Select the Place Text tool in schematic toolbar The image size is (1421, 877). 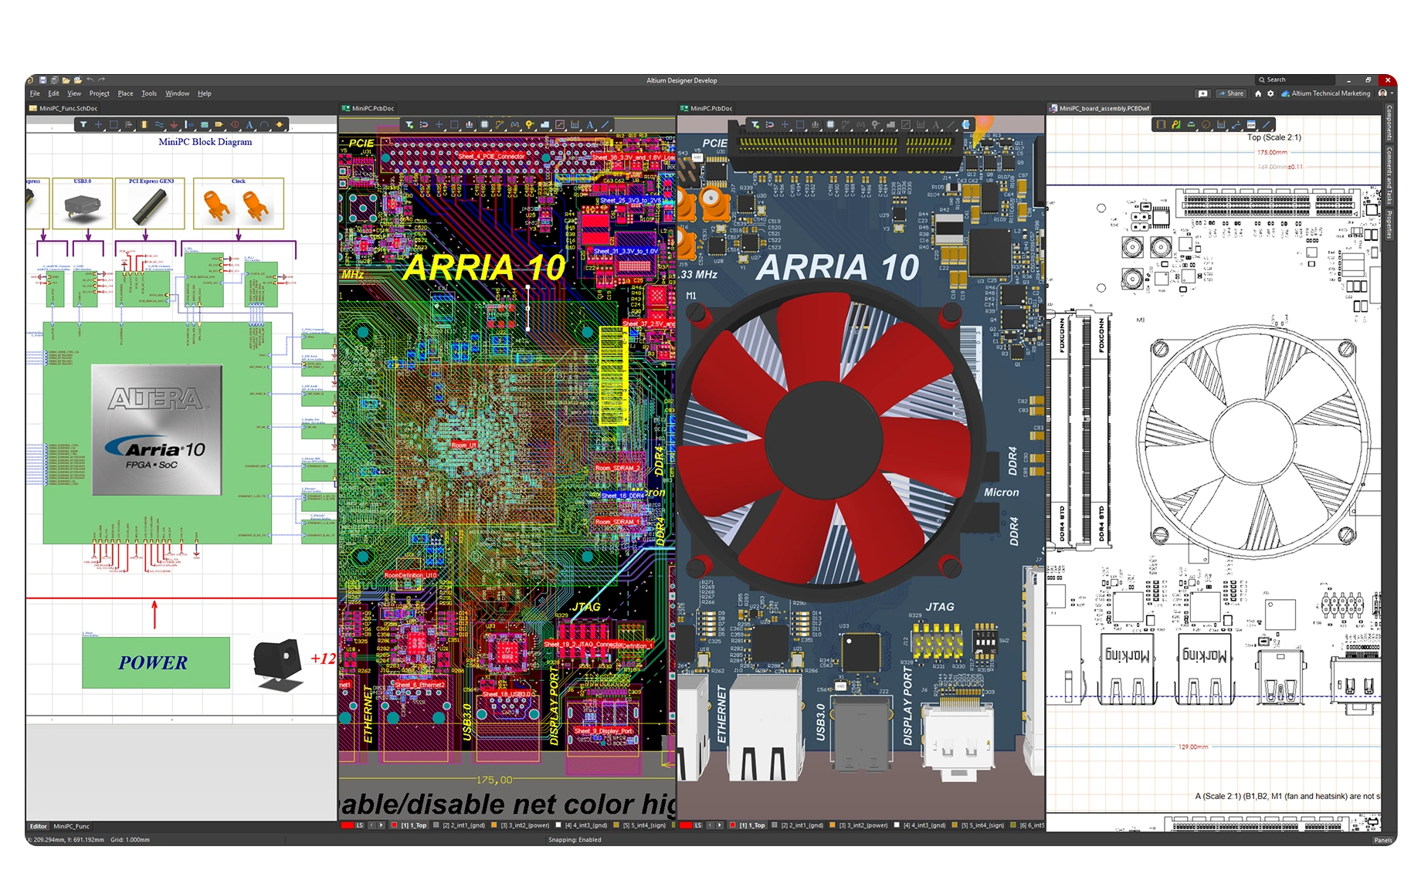tap(249, 124)
